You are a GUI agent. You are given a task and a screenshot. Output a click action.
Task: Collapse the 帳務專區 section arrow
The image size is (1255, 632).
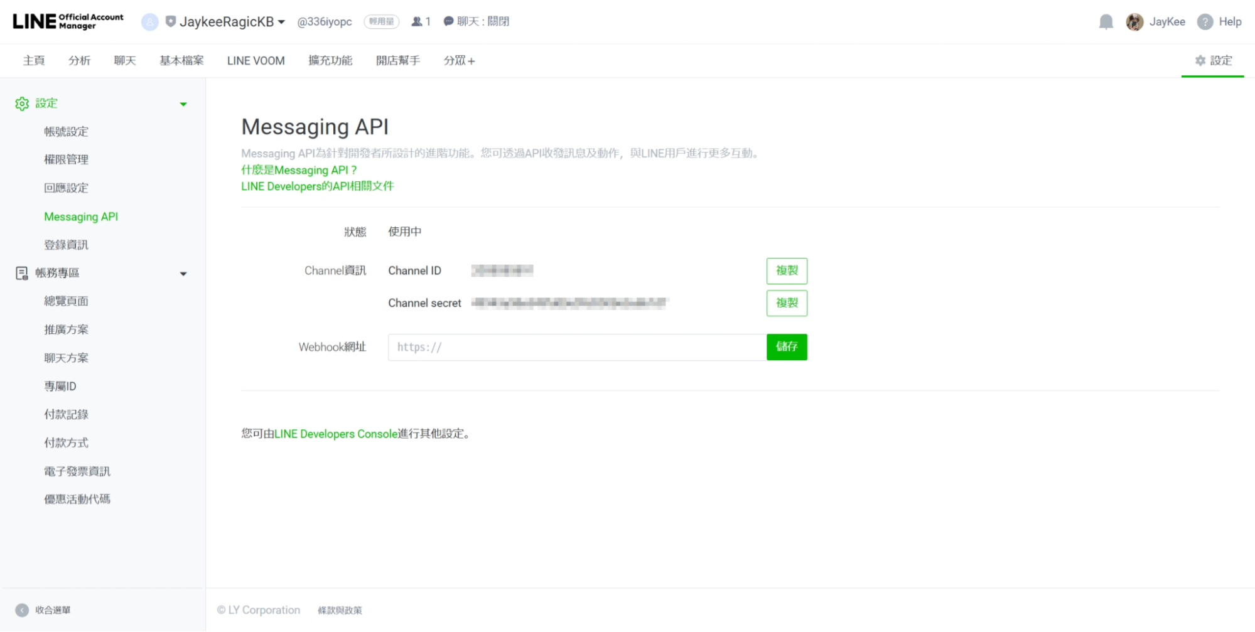[x=183, y=274]
